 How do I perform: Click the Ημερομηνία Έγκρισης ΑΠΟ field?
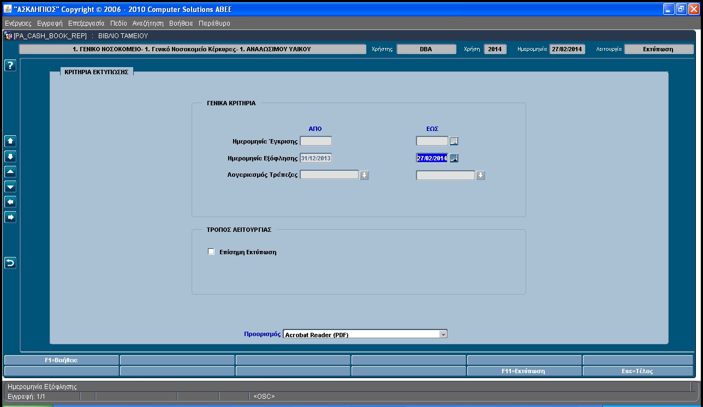(316, 141)
